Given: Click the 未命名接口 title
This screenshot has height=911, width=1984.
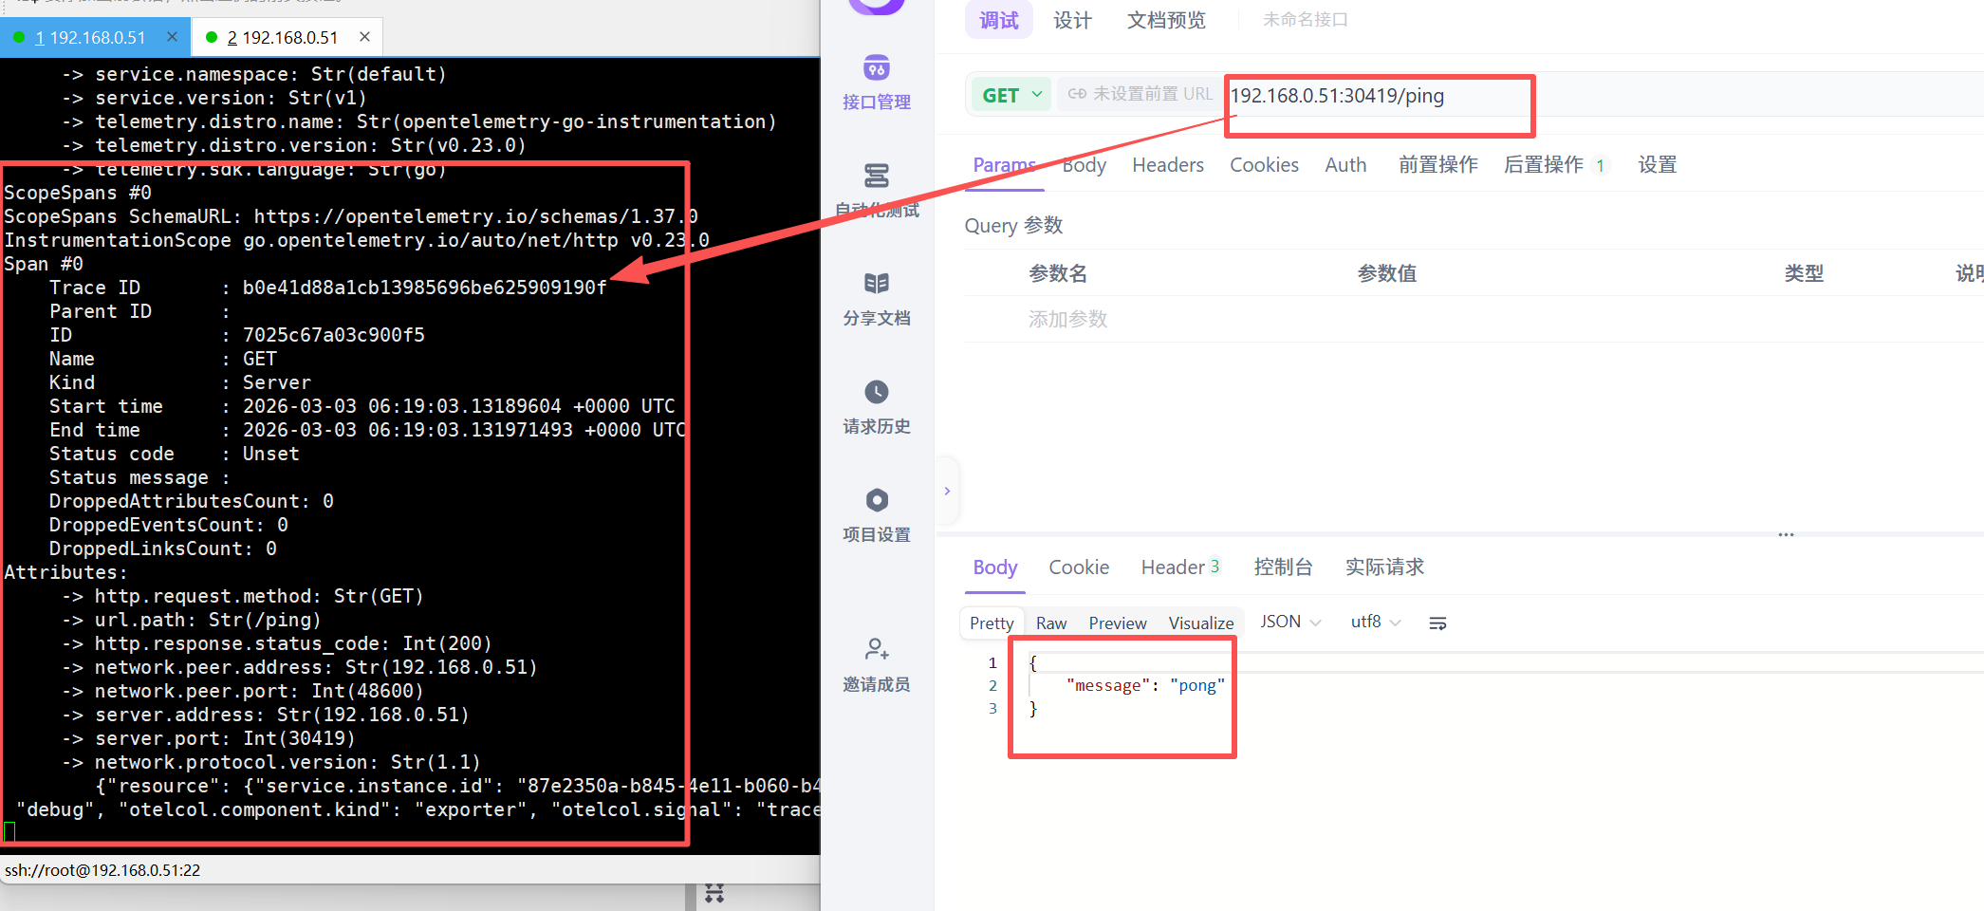Looking at the screenshot, I should pyautogui.click(x=1305, y=20).
